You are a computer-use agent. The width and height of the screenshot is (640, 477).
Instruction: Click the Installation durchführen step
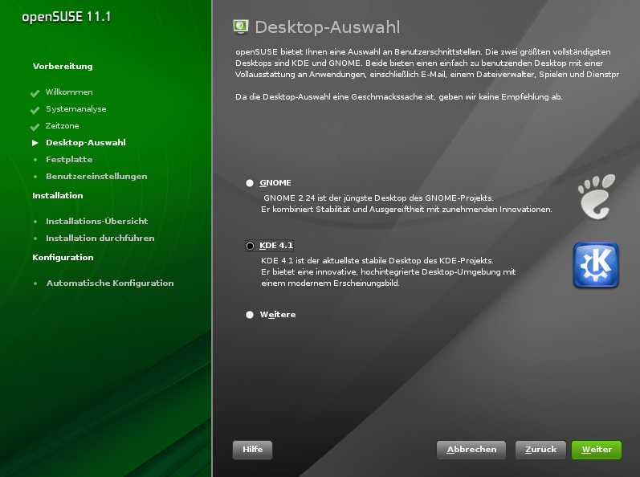click(x=100, y=238)
